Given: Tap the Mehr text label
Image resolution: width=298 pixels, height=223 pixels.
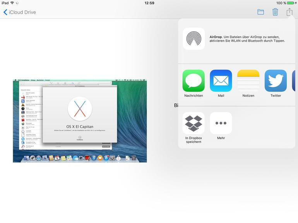Looking at the screenshot, I should tap(221, 138).
